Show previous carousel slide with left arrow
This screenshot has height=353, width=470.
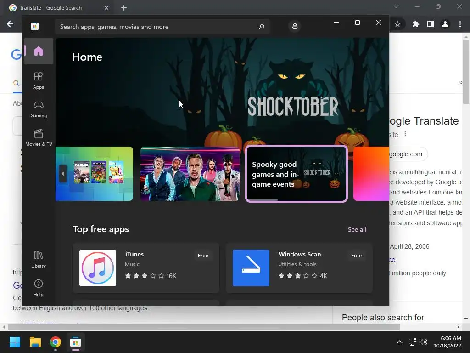[x=62, y=174]
